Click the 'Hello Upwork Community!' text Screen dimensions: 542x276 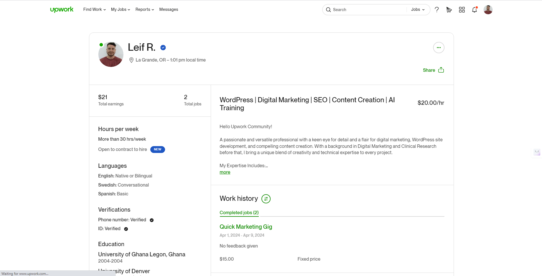pyautogui.click(x=246, y=127)
